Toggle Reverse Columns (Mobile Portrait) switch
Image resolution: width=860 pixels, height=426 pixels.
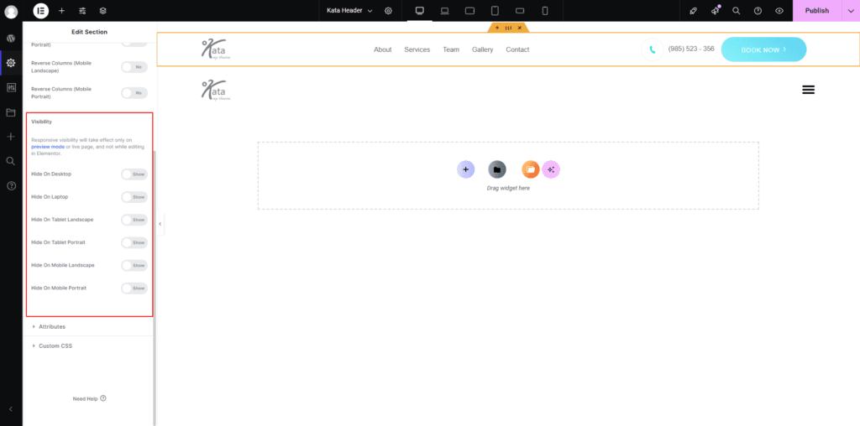point(134,93)
